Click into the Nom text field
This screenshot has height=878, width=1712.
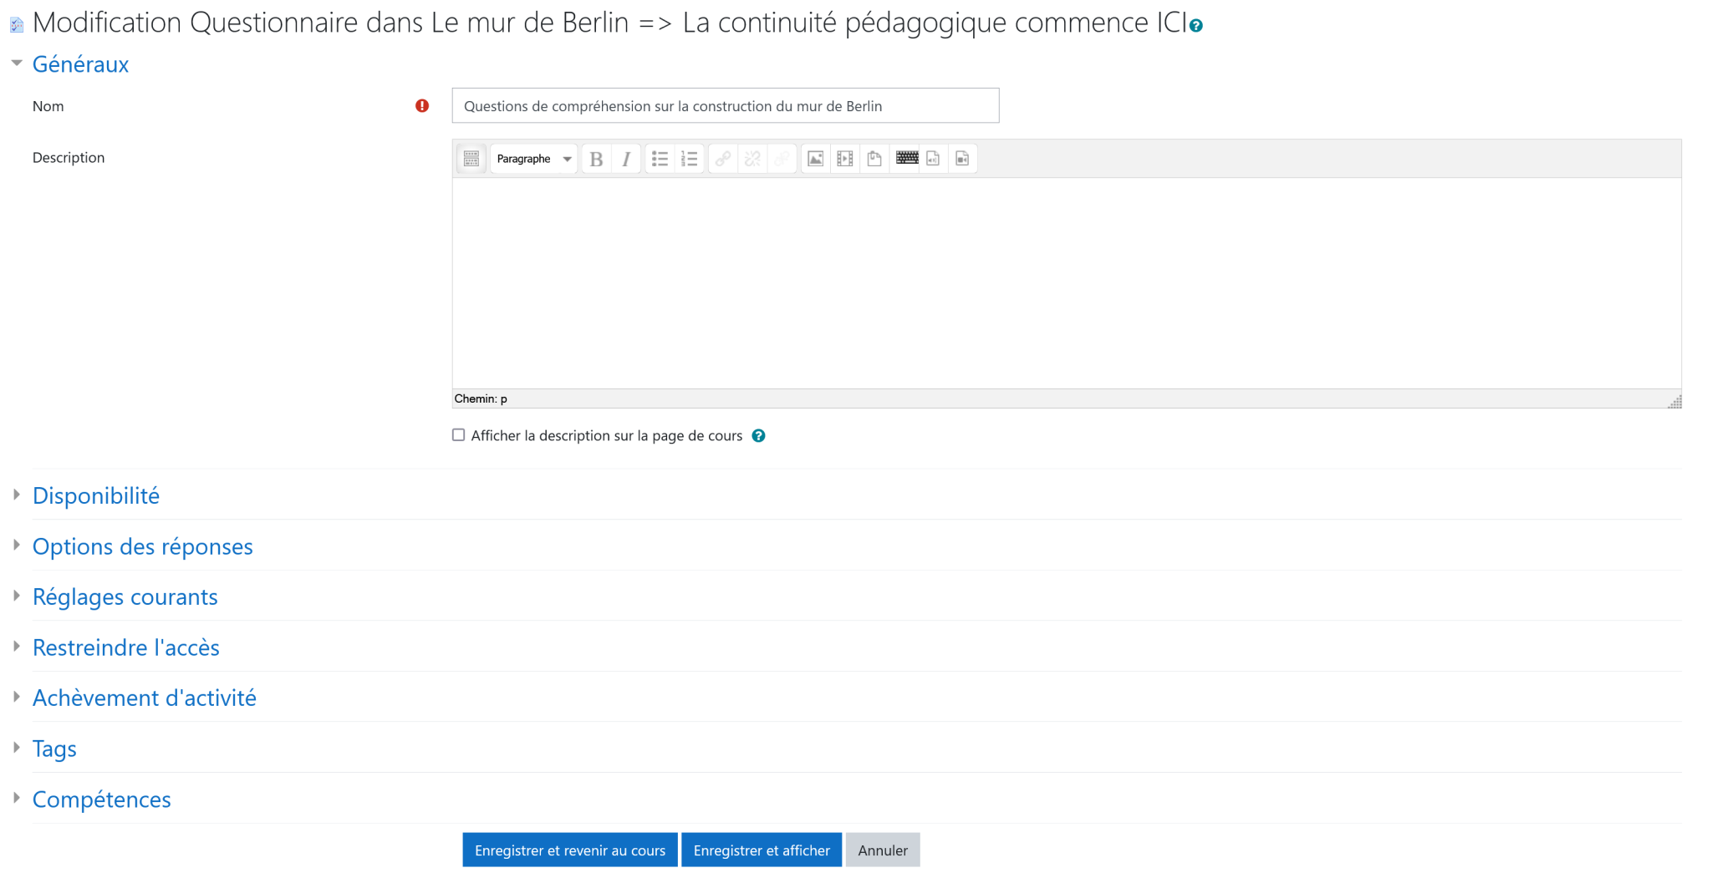726,106
